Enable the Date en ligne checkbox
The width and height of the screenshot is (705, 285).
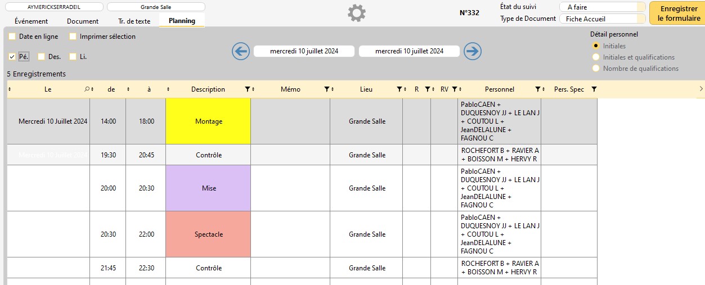pos(12,37)
